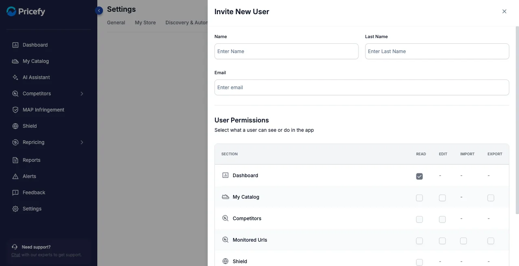
Task: Click the EXPORT column header
Action: 495,154
